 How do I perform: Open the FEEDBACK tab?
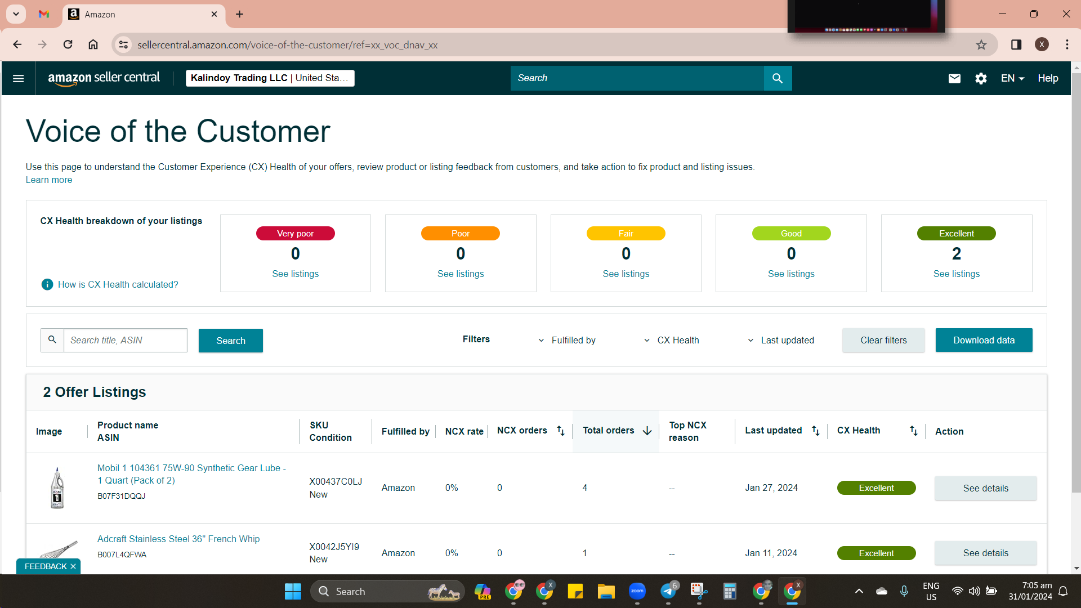pyautogui.click(x=46, y=566)
